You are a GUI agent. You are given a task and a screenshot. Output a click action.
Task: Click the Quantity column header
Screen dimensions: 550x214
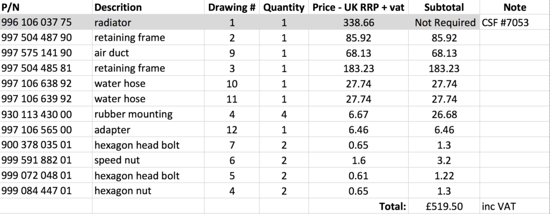tap(284, 8)
